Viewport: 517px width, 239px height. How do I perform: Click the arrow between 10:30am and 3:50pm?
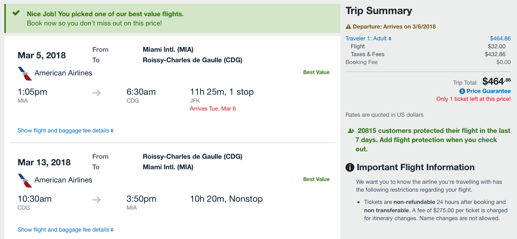click(x=97, y=200)
